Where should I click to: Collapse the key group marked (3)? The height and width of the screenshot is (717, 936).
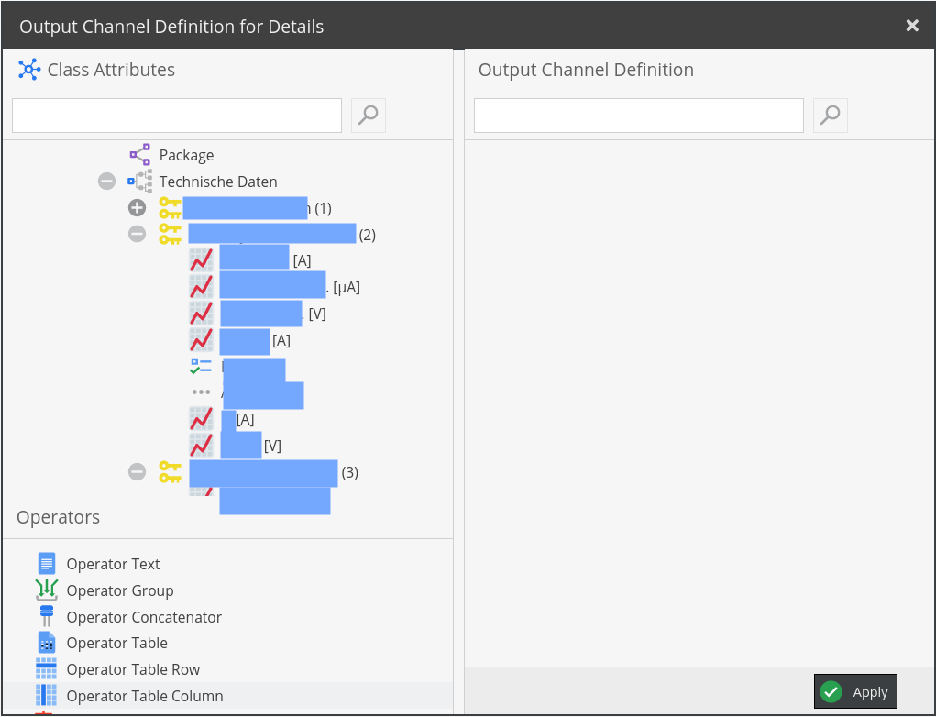coord(137,472)
